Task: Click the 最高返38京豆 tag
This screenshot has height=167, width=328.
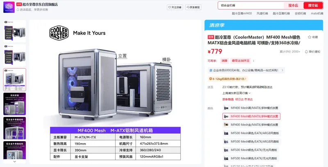Action: 241,61
